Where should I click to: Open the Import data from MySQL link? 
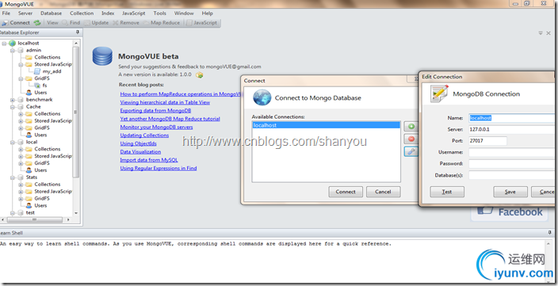pyautogui.click(x=149, y=160)
